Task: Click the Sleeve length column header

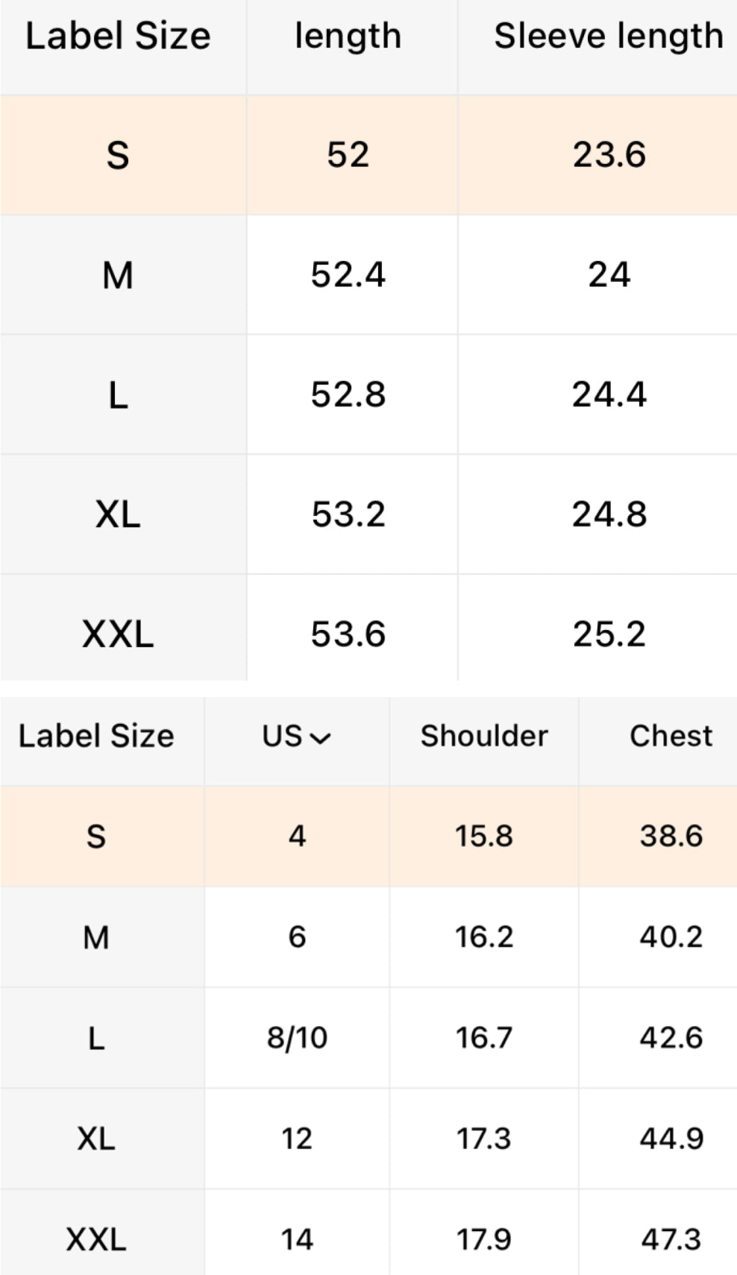Action: coord(608,37)
